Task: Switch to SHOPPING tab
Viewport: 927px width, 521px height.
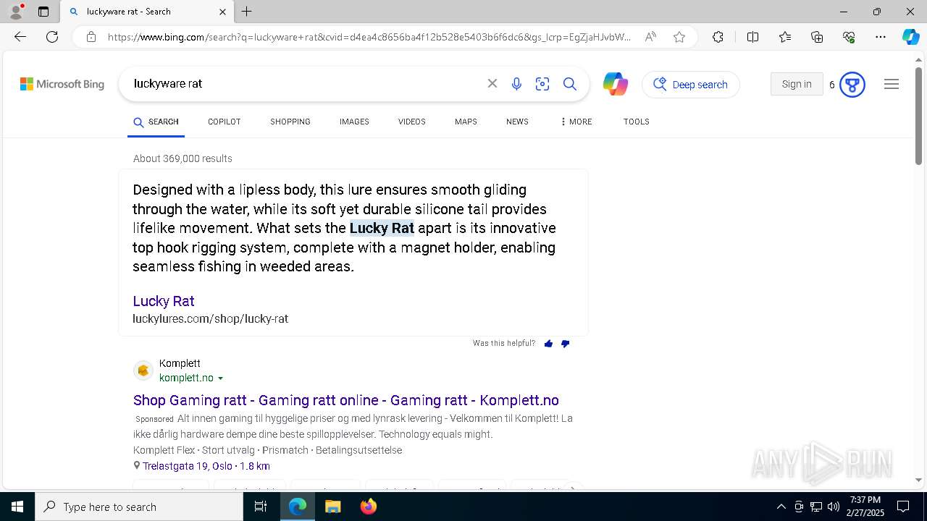Action: tap(290, 122)
